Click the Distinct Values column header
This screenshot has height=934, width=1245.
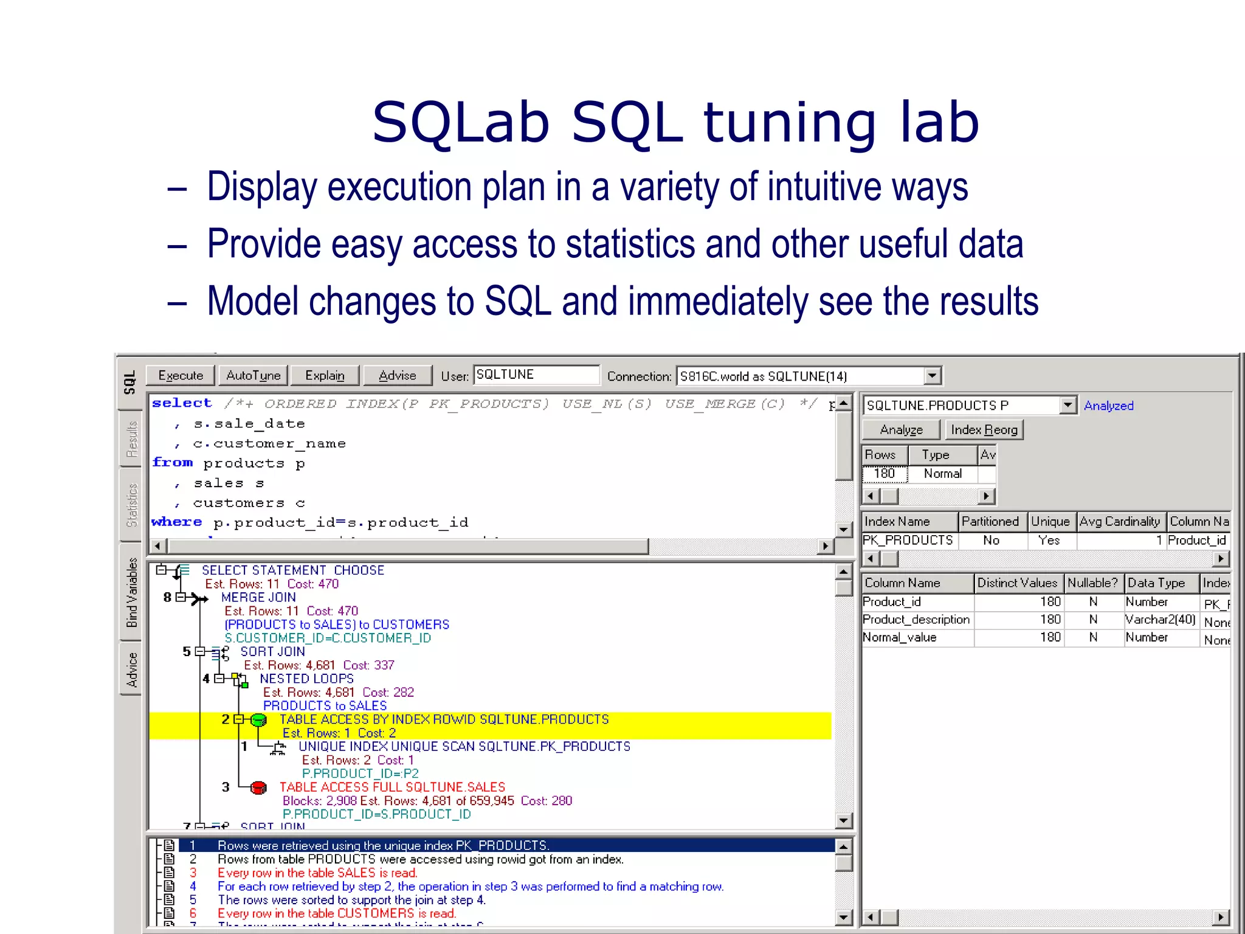(1019, 583)
